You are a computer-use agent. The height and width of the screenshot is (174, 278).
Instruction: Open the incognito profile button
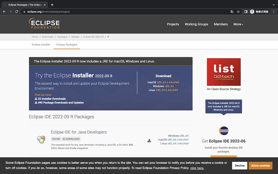click(x=259, y=11)
